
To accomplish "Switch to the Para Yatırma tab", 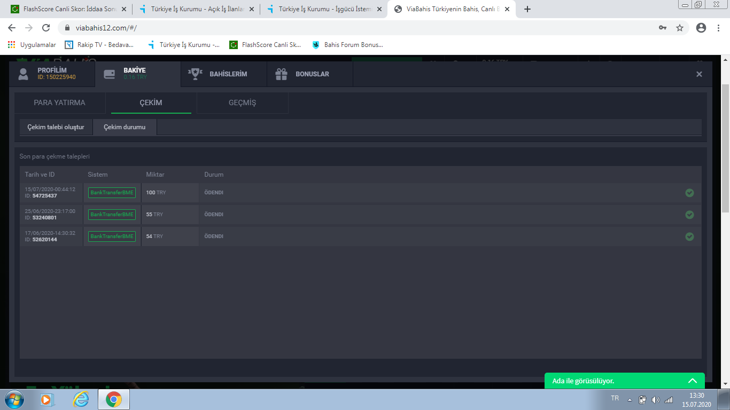I will 59,102.
